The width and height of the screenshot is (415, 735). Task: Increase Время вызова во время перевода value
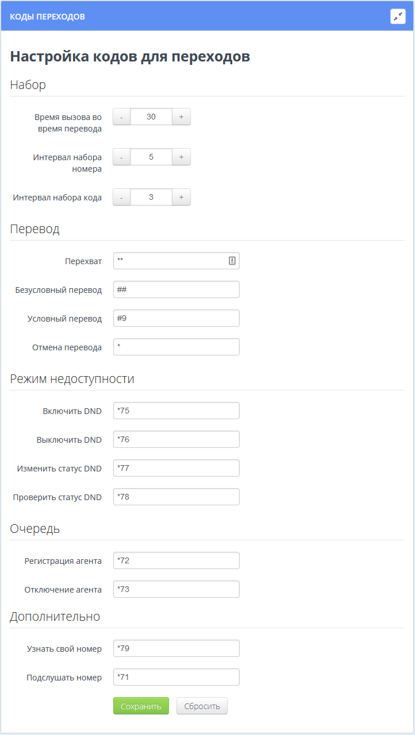click(181, 117)
